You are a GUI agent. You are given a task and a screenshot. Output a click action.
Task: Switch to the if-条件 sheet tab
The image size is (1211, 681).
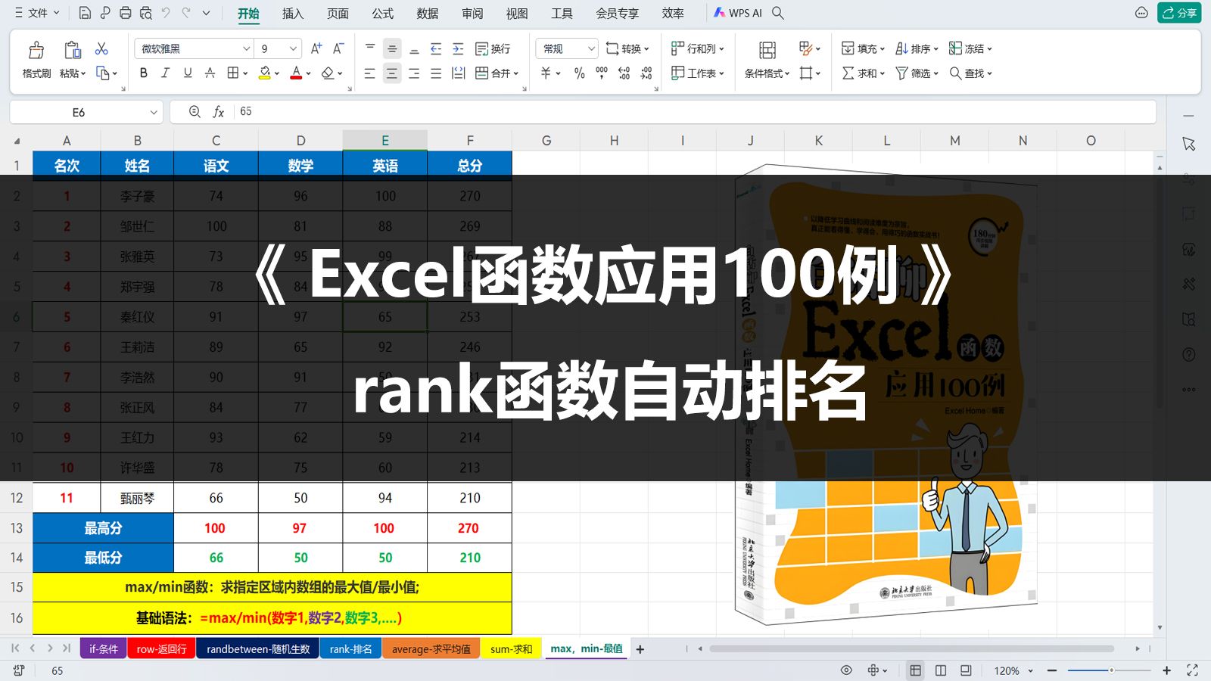point(104,649)
